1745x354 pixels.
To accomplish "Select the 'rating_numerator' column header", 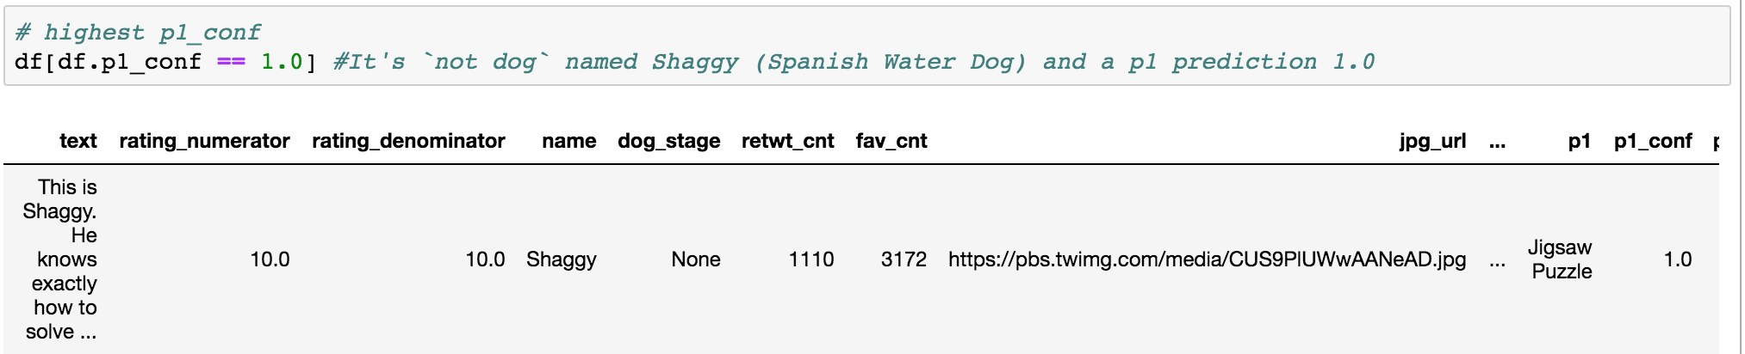I will click(x=204, y=141).
